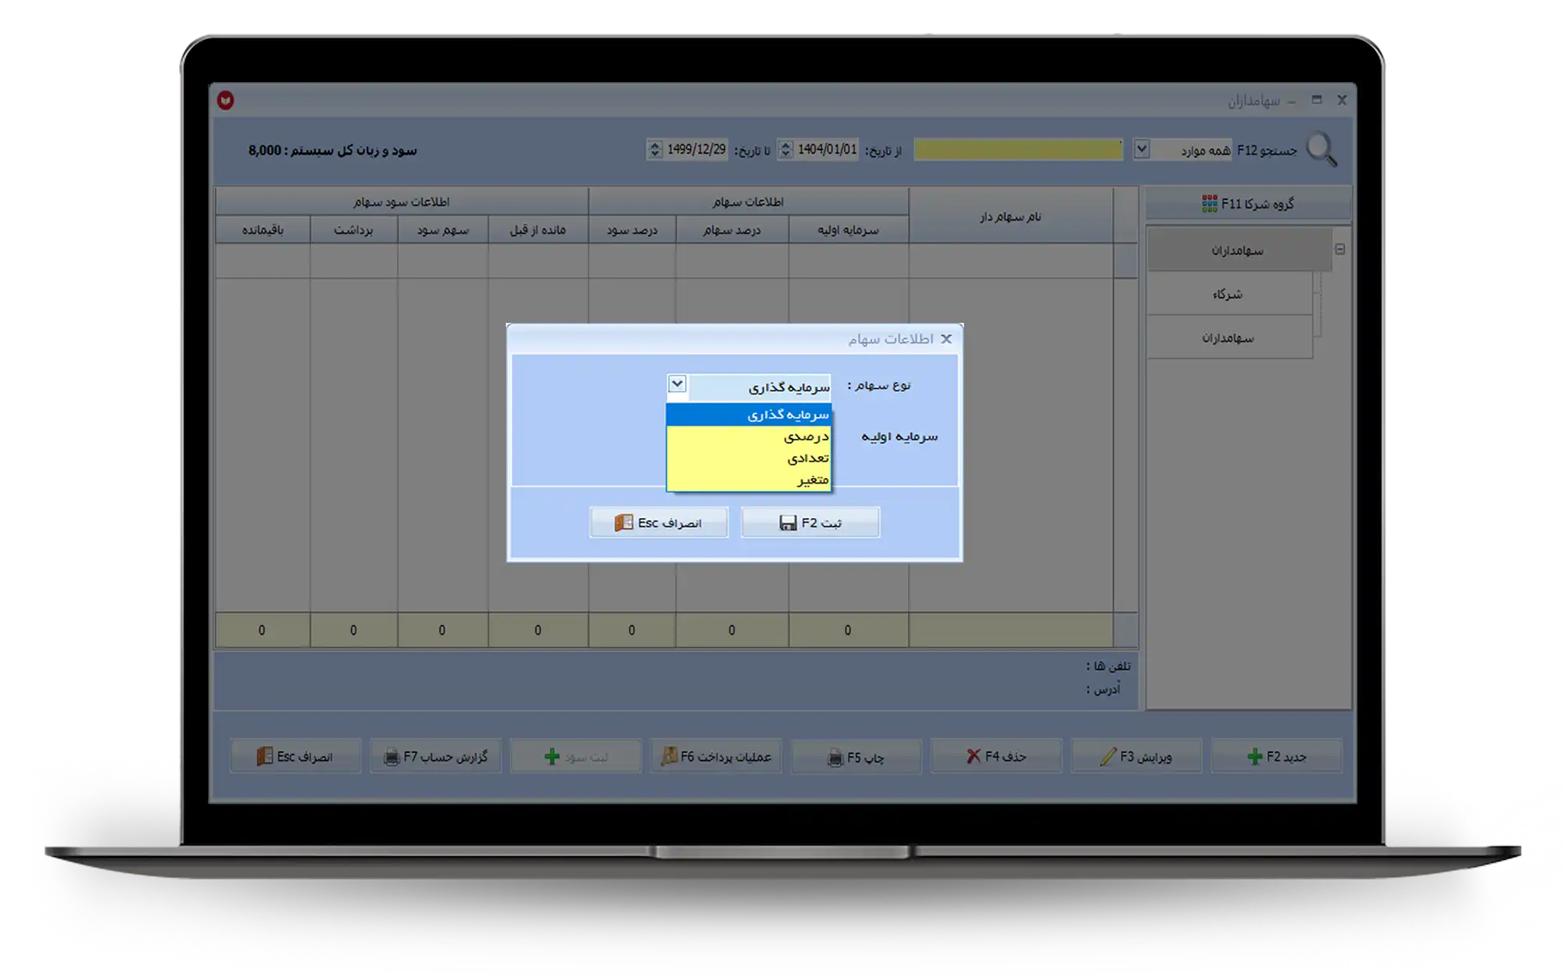This screenshot has width=1563, height=974.
Task: Click the F11 partner group grid icon
Action: click(1209, 204)
